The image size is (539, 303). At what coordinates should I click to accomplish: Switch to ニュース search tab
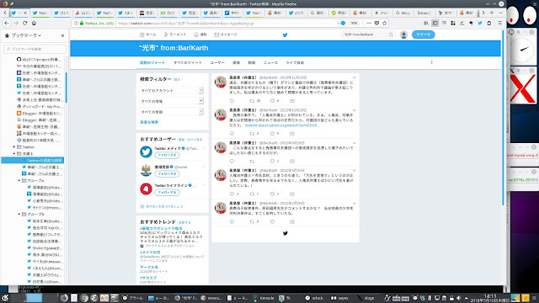coord(270,62)
